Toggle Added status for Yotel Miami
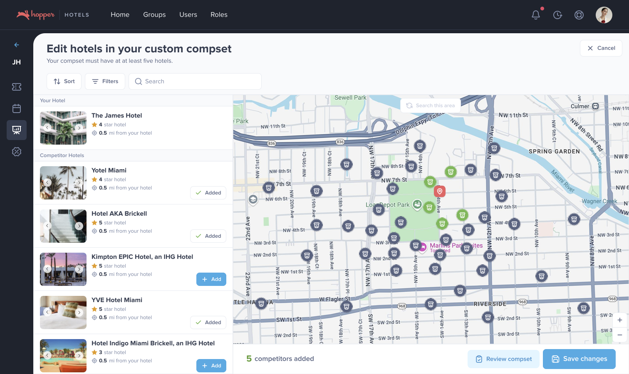Screen dimensions: 629x374 [208, 193]
